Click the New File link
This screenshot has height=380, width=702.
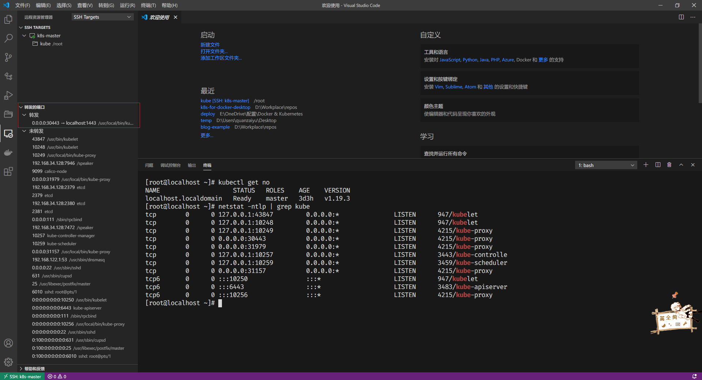click(x=210, y=45)
